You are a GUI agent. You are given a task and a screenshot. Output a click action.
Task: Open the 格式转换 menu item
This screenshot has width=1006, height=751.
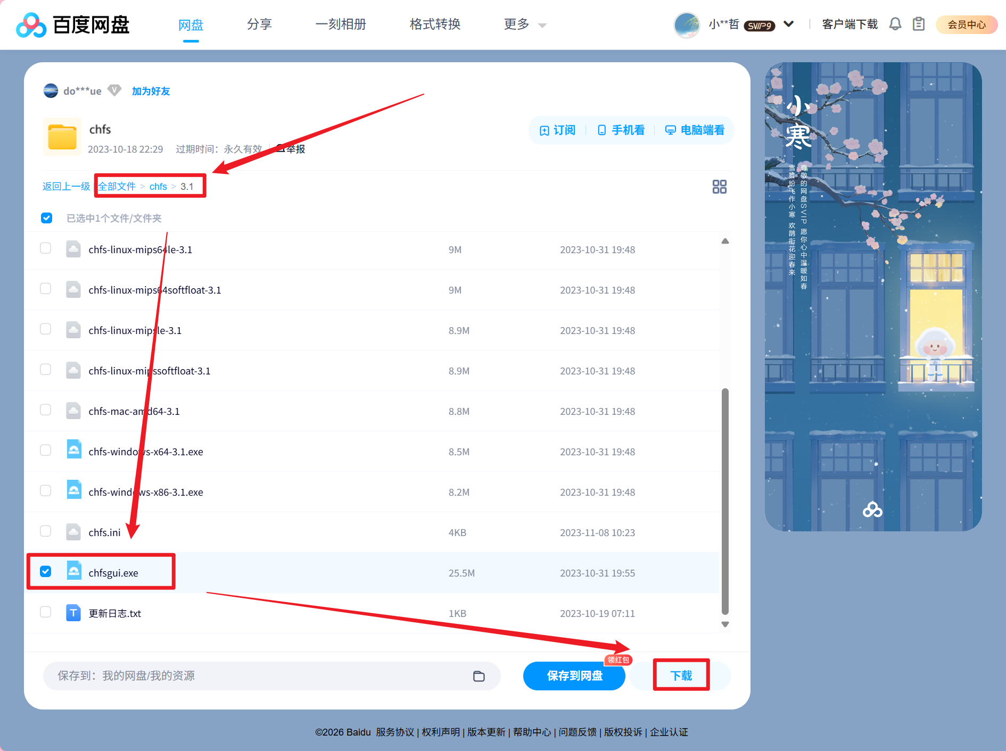point(434,24)
